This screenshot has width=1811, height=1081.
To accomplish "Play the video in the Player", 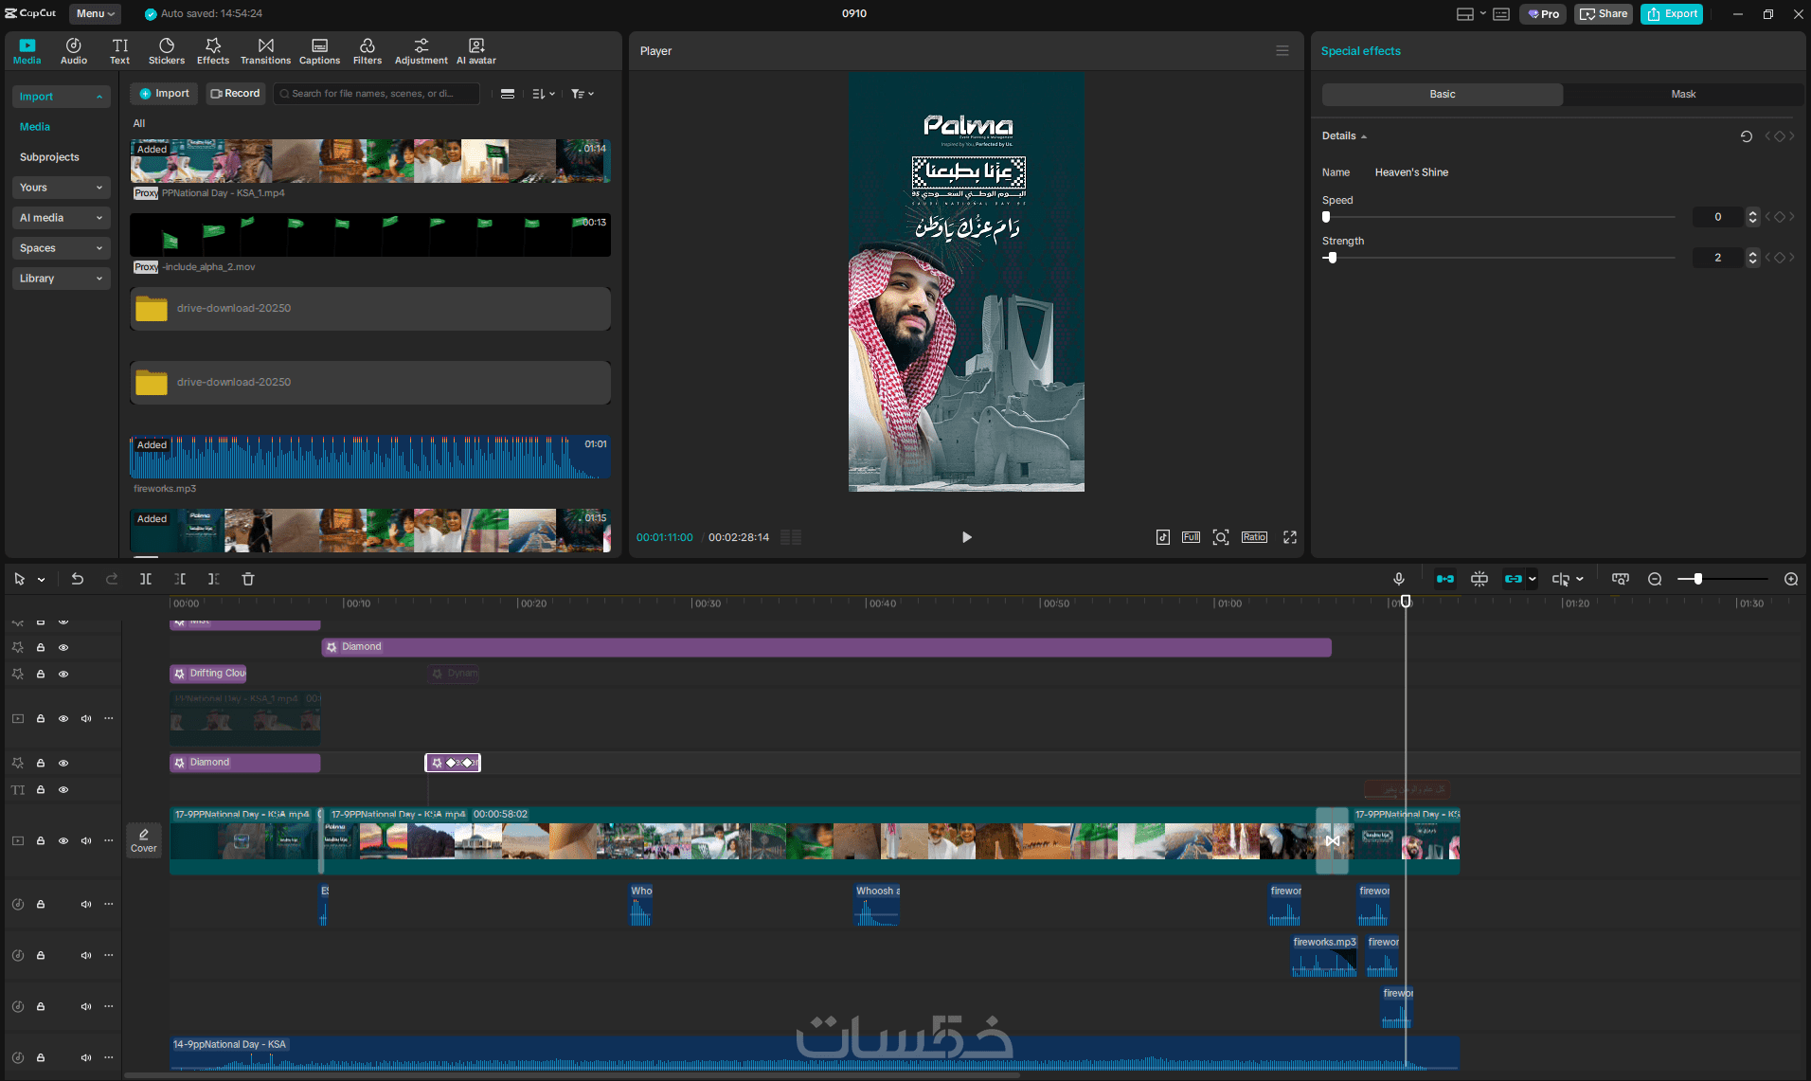I will 966,537.
